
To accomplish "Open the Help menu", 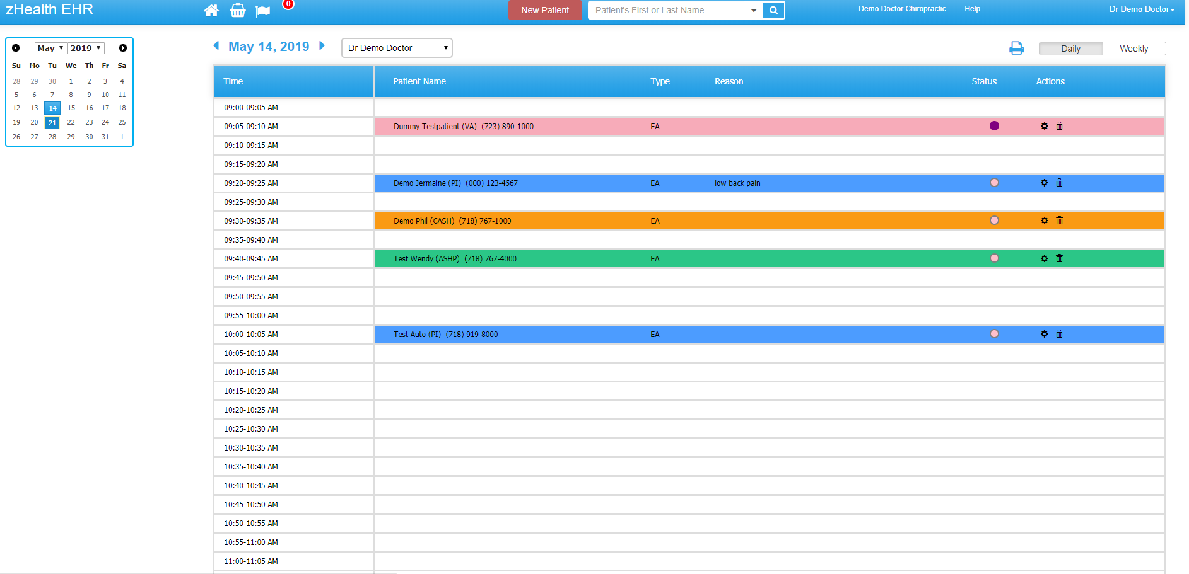I will coord(972,9).
